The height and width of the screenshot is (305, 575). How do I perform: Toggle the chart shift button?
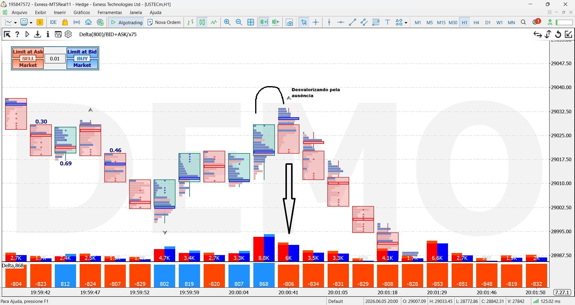[x=276, y=22]
